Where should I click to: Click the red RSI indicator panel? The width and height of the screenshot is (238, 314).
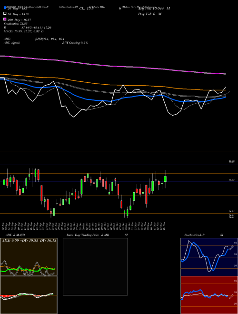click(x=209, y=295)
